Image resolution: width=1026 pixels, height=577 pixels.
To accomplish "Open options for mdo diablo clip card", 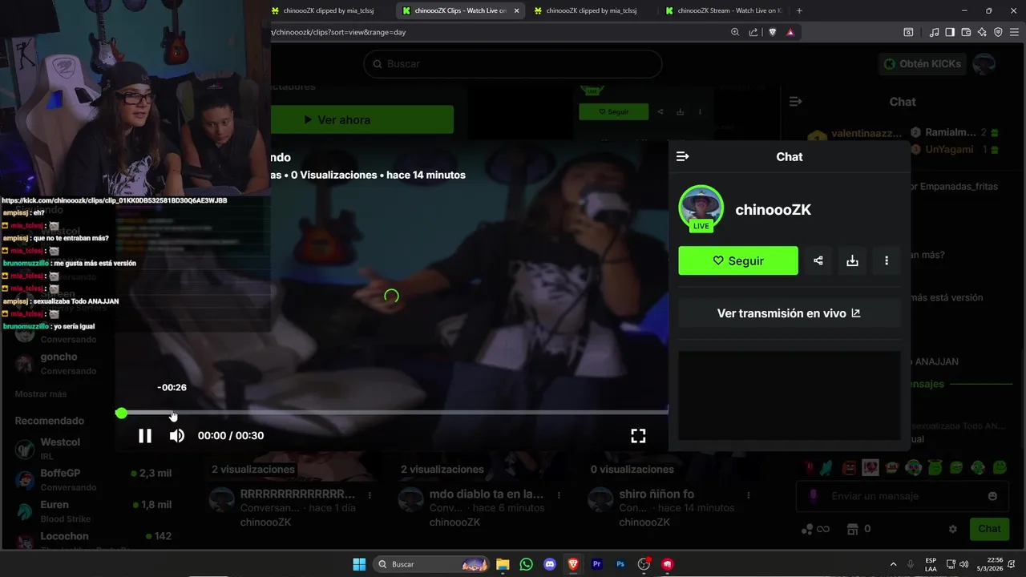I will click(x=559, y=495).
